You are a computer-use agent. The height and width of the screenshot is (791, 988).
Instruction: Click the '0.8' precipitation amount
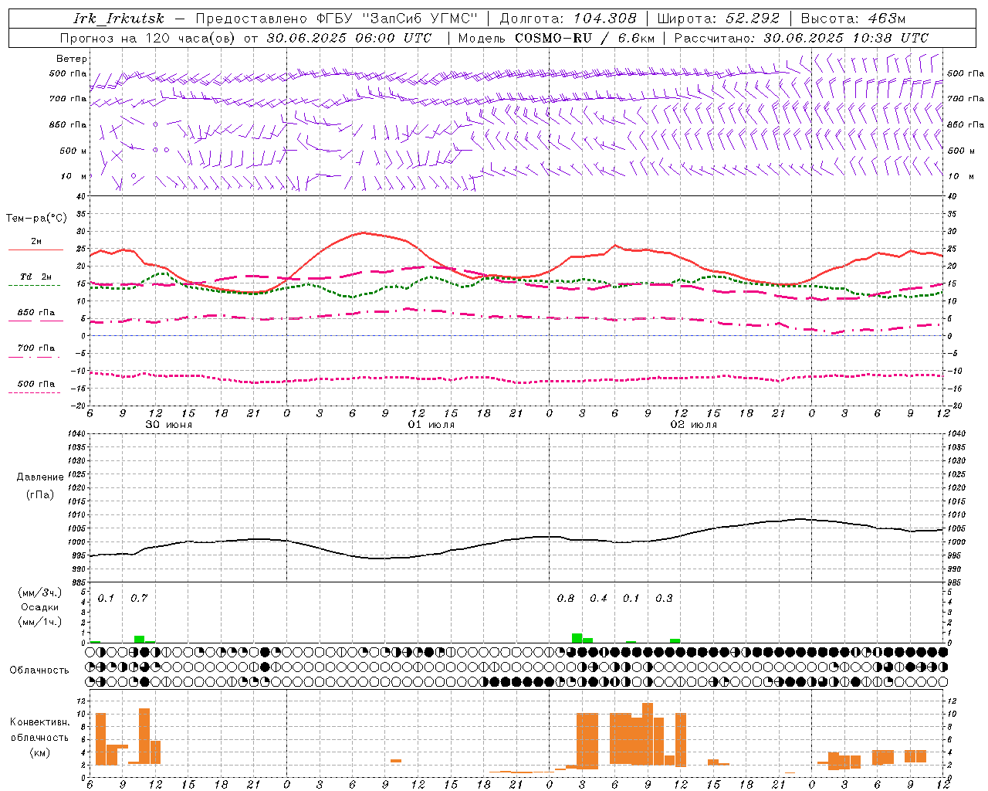566,598
